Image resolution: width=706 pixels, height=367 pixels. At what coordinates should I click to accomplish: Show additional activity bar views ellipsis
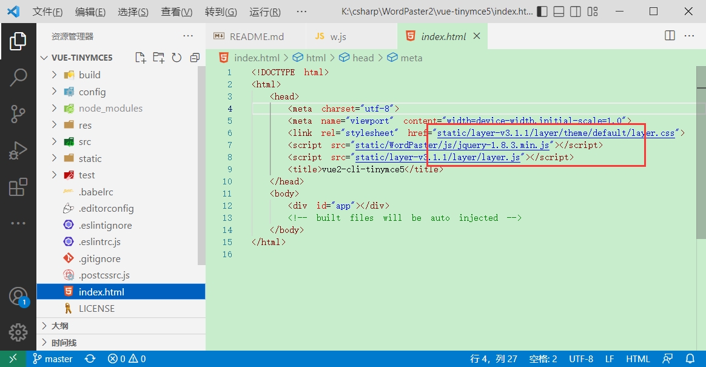click(18, 223)
